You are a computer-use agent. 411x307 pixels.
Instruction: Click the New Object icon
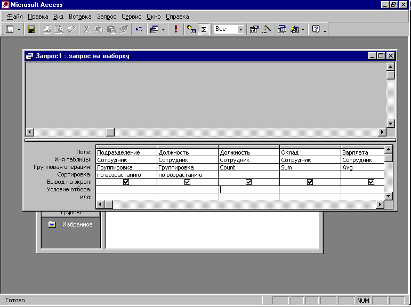[294, 29]
